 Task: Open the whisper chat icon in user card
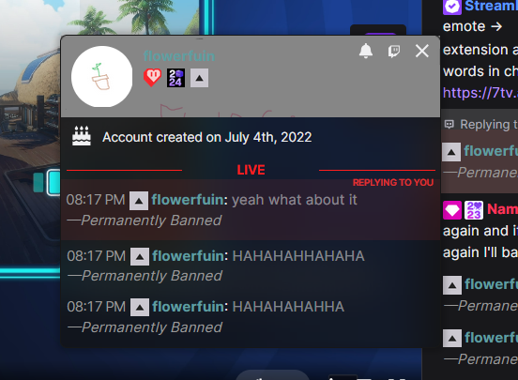point(394,52)
